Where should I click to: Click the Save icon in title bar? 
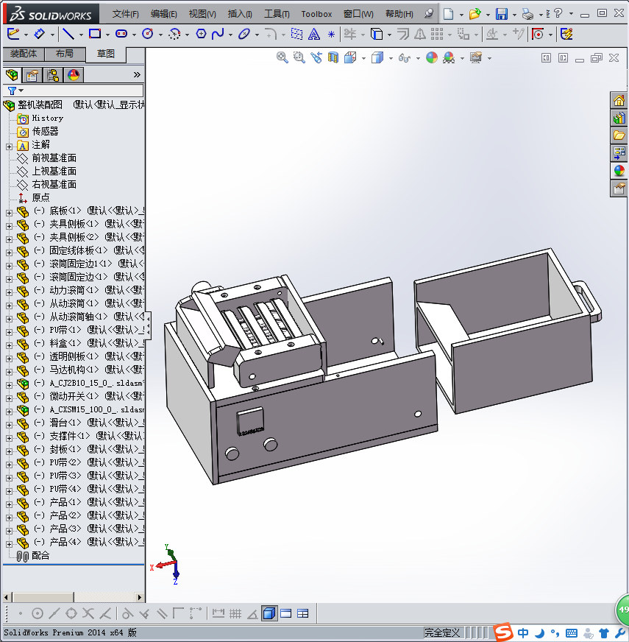pyautogui.click(x=501, y=14)
